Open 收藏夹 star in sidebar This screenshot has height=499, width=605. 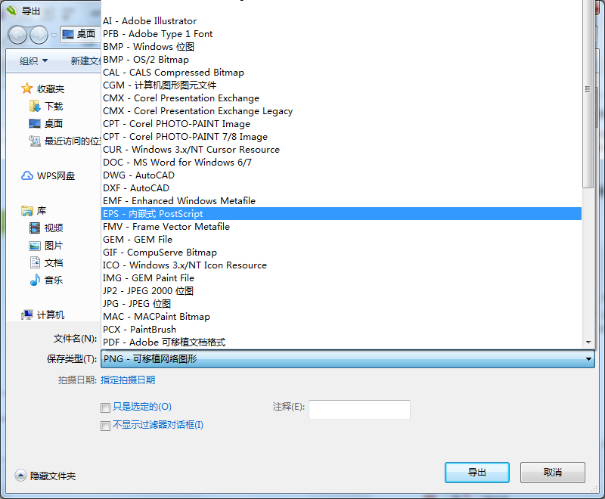[x=42, y=88]
